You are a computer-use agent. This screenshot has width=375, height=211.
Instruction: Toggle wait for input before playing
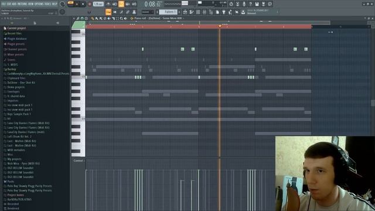pos(115,4)
